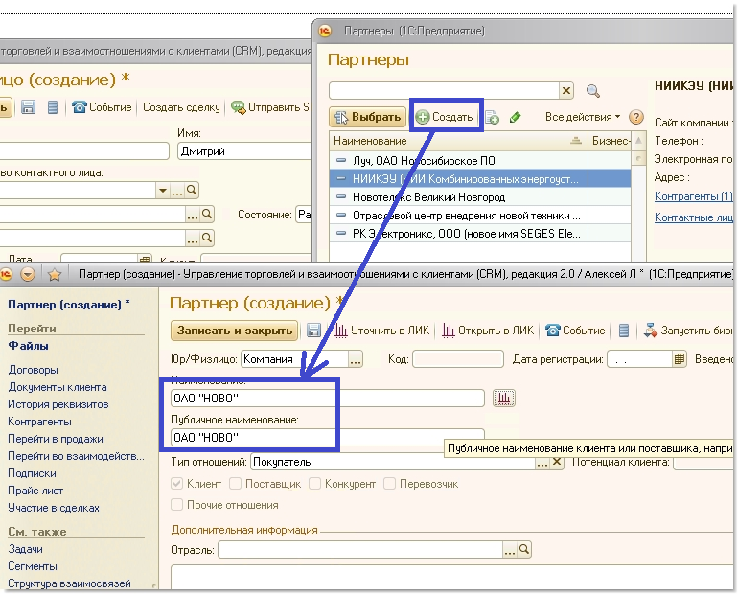Click the help question mark icon
738x594 pixels.
(635, 117)
